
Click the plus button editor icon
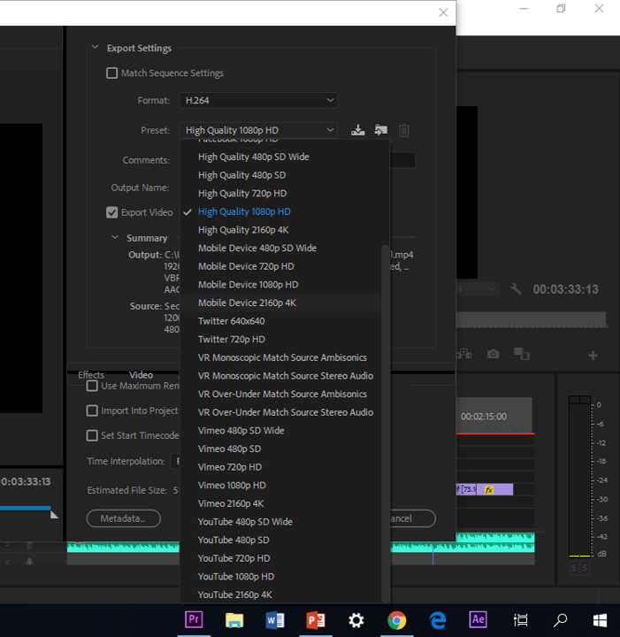click(593, 356)
